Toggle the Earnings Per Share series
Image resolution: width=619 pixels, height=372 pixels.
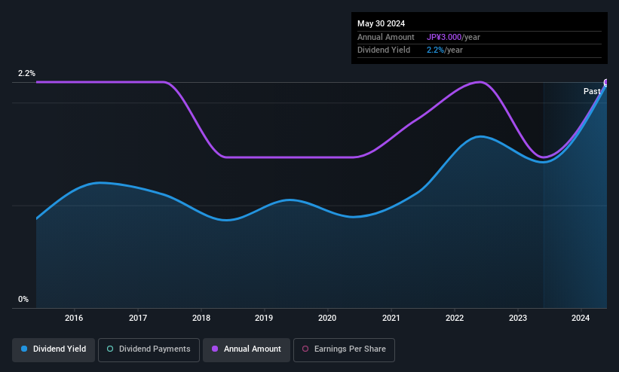coord(344,349)
